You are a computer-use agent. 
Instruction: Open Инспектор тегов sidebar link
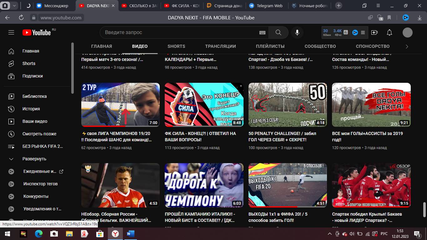tap(37, 184)
